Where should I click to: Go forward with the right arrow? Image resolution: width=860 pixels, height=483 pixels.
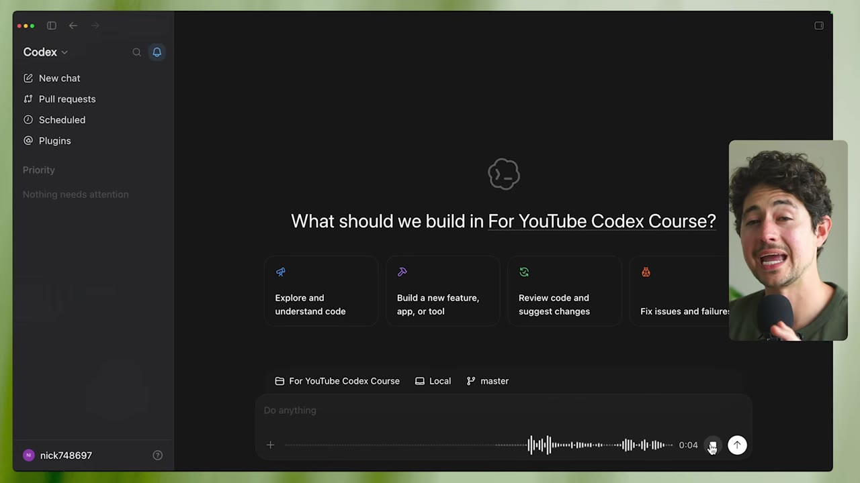(x=95, y=25)
